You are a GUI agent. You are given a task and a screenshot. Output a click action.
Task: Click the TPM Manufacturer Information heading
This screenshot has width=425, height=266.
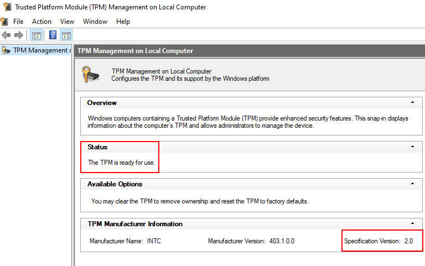[x=135, y=224]
